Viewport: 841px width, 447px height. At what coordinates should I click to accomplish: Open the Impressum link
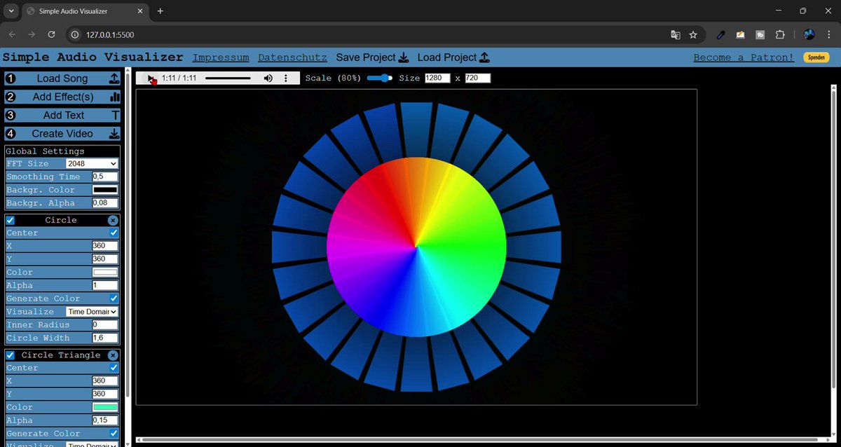(x=221, y=57)
